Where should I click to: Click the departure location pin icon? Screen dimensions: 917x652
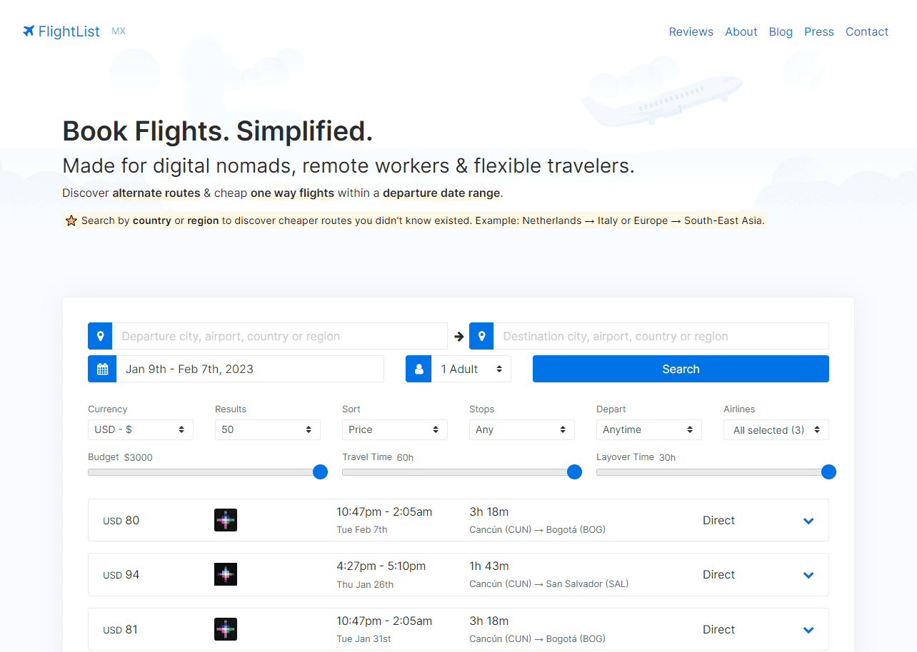(100, 336)
